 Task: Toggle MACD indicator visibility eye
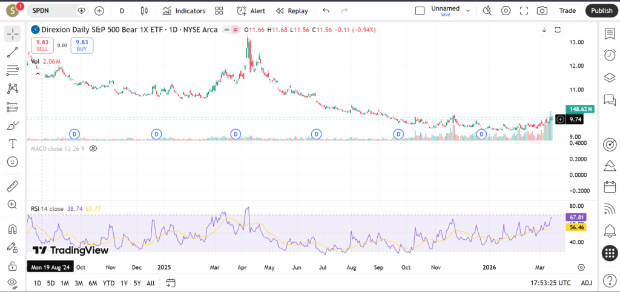pyautogui.click(x=93, y=148)
